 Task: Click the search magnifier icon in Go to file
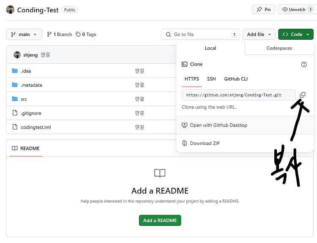168,35
